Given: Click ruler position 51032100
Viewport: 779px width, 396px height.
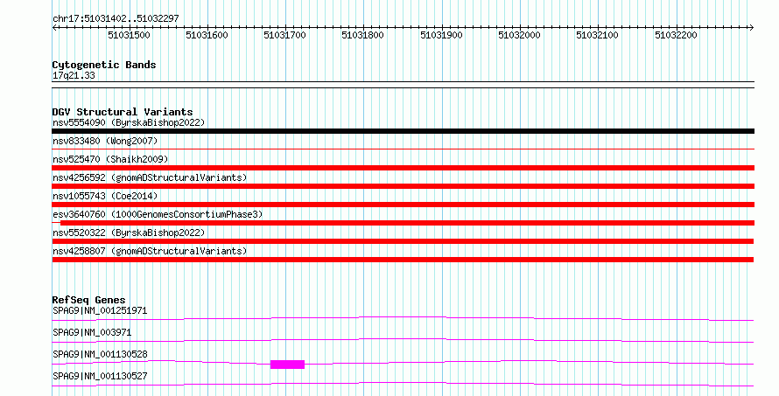Looking at the screenshot, I should pos(598,35).
